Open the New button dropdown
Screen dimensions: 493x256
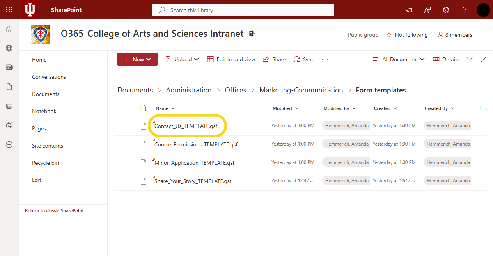click(x=137, y=59)
